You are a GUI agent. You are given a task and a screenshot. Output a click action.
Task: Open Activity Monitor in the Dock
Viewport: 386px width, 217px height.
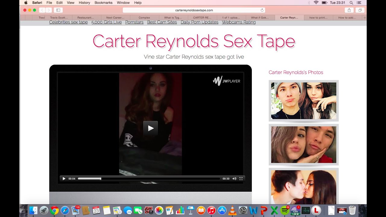click(306, 210)
